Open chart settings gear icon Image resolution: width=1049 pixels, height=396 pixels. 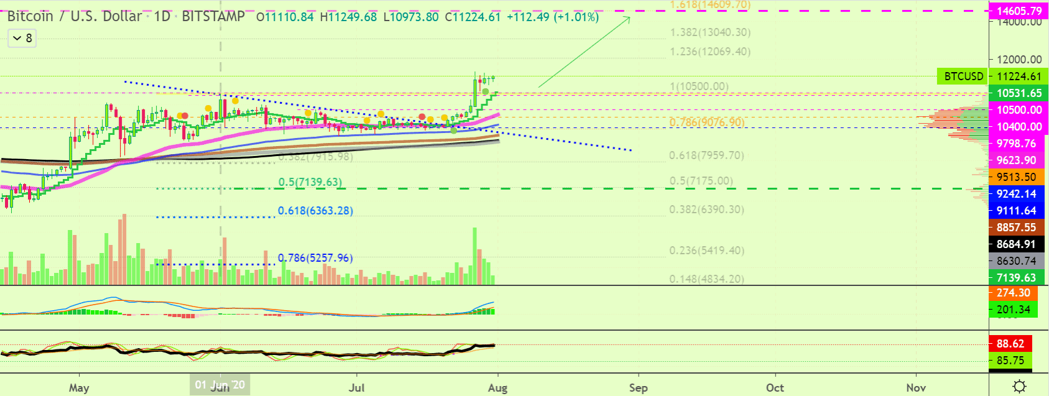tap(1019, 387)
